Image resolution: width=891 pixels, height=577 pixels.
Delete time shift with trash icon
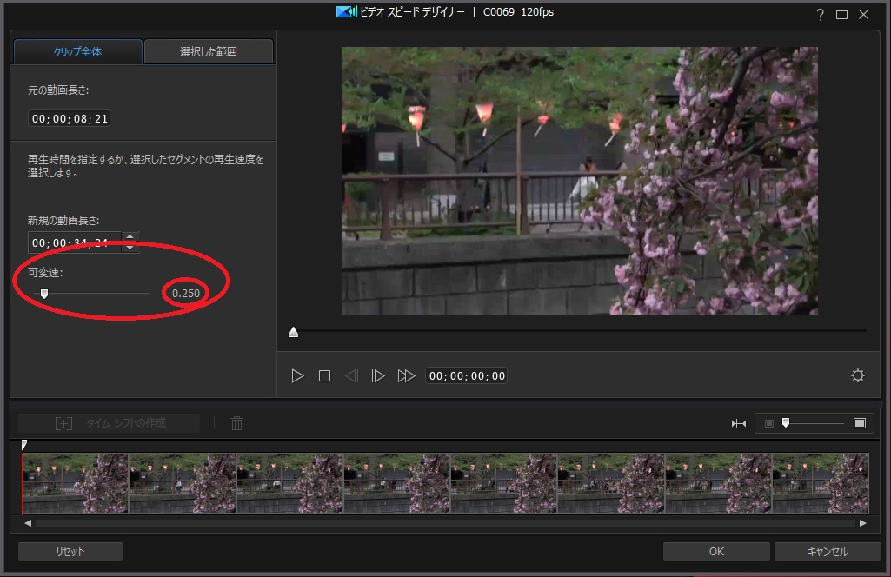pyautogui.click(x=237, y=423)
